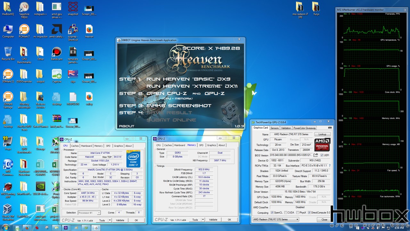Click the taskbar clock showing 8:34 PM

tap(399, 227)
